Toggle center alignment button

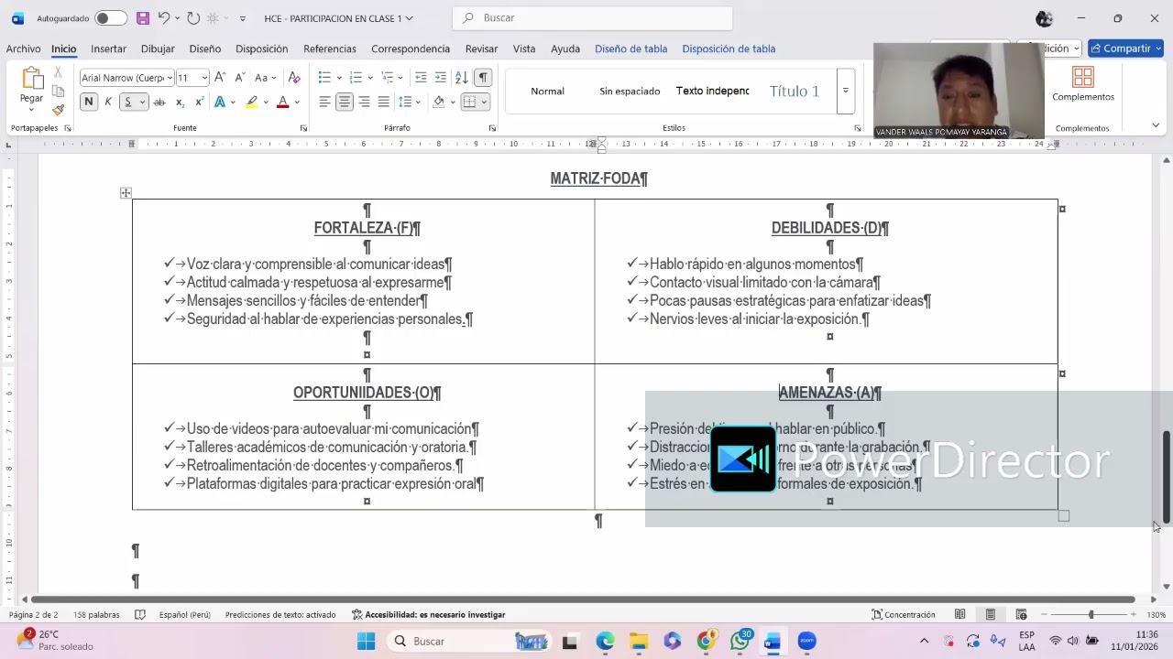tap(345, 102)
